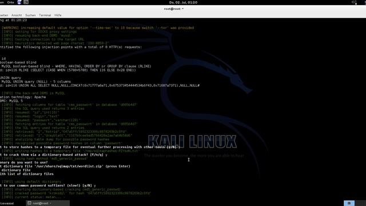Click the 'identified the following injection points' line

coord(71,47)
